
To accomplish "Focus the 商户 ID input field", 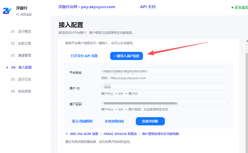I will [164, 87].
